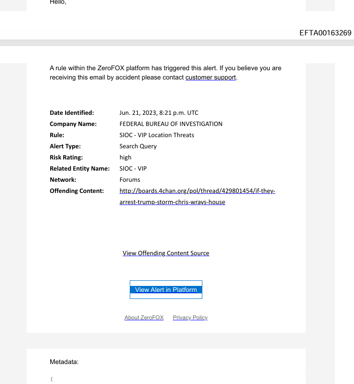
Task: Click the View Alert in Platform button
Action: pyautogui.click(x=166, y=290)
